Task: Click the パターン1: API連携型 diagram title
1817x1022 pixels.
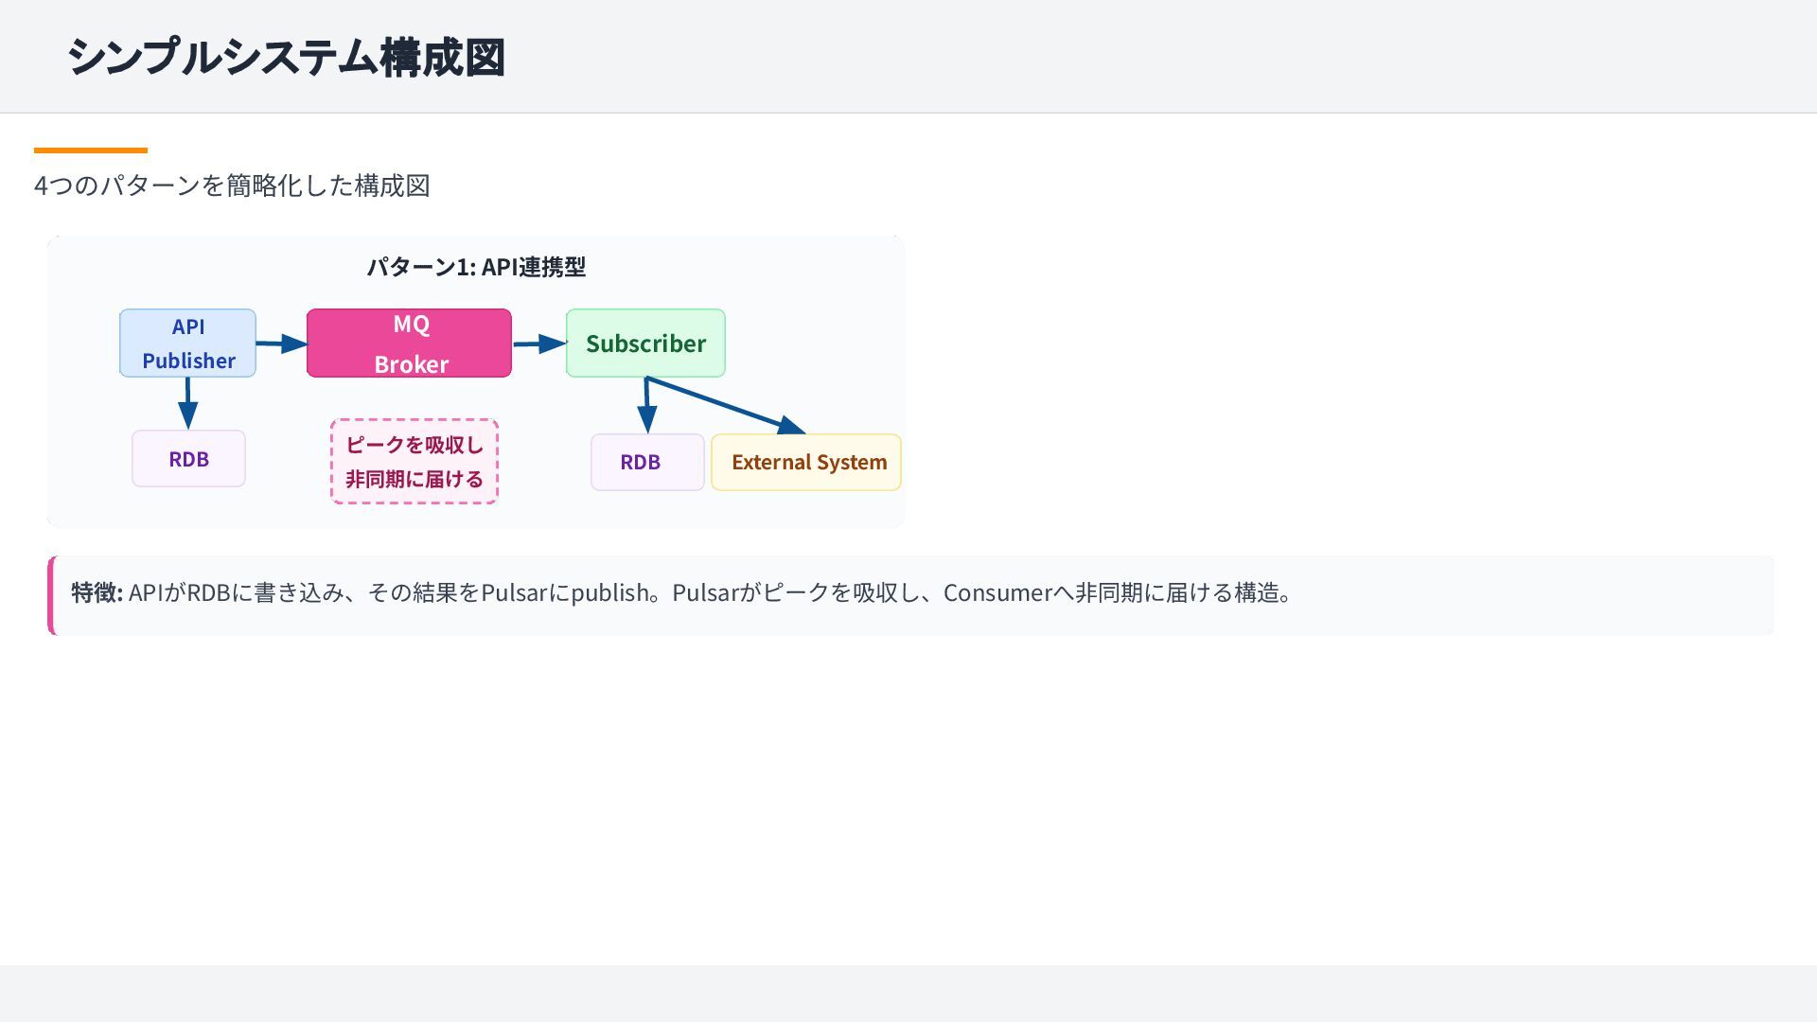Action: [x=476, y=267]
